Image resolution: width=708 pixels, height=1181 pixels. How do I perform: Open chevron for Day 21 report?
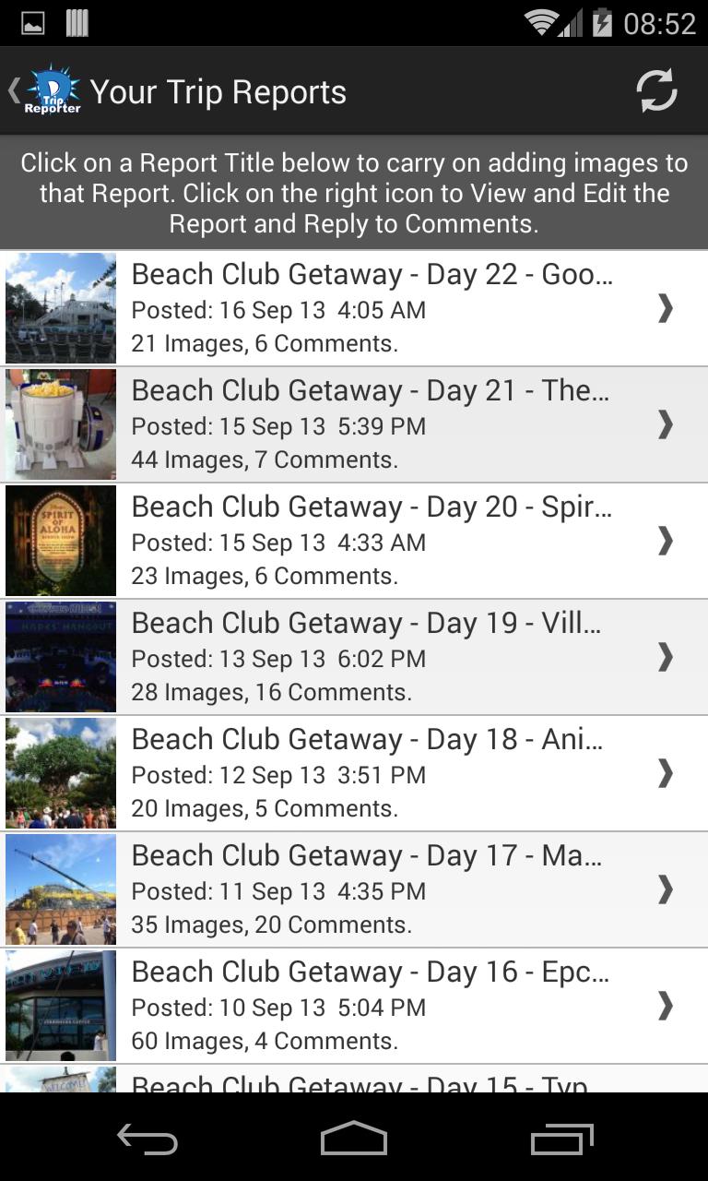pyautogui.click(x=665, y=424)
